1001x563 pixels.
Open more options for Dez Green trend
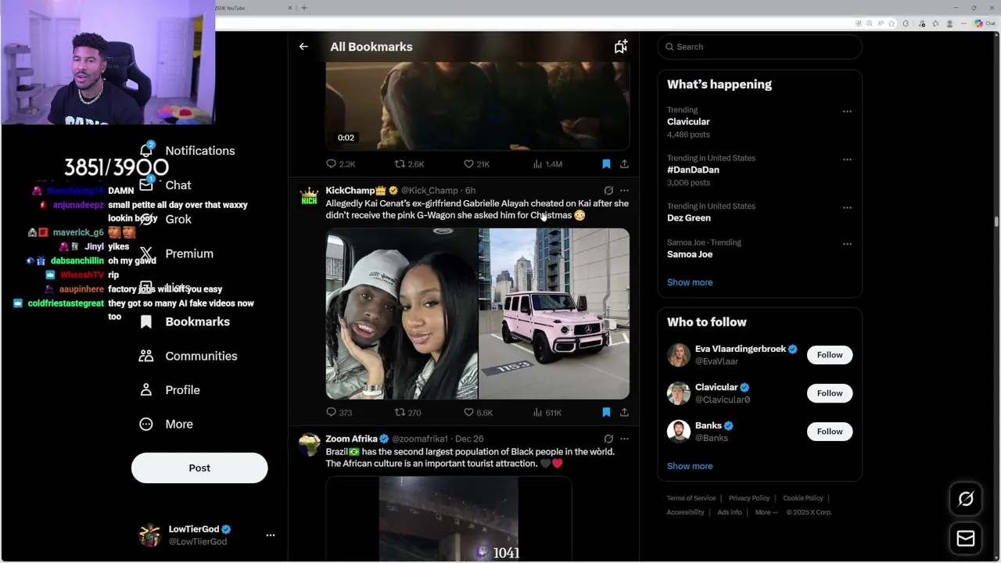coord(847,207)
